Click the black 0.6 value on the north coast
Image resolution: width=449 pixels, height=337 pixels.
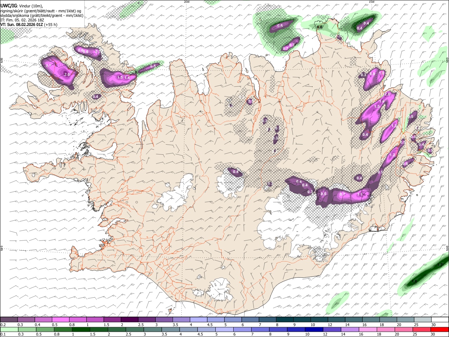coord(320,27)
